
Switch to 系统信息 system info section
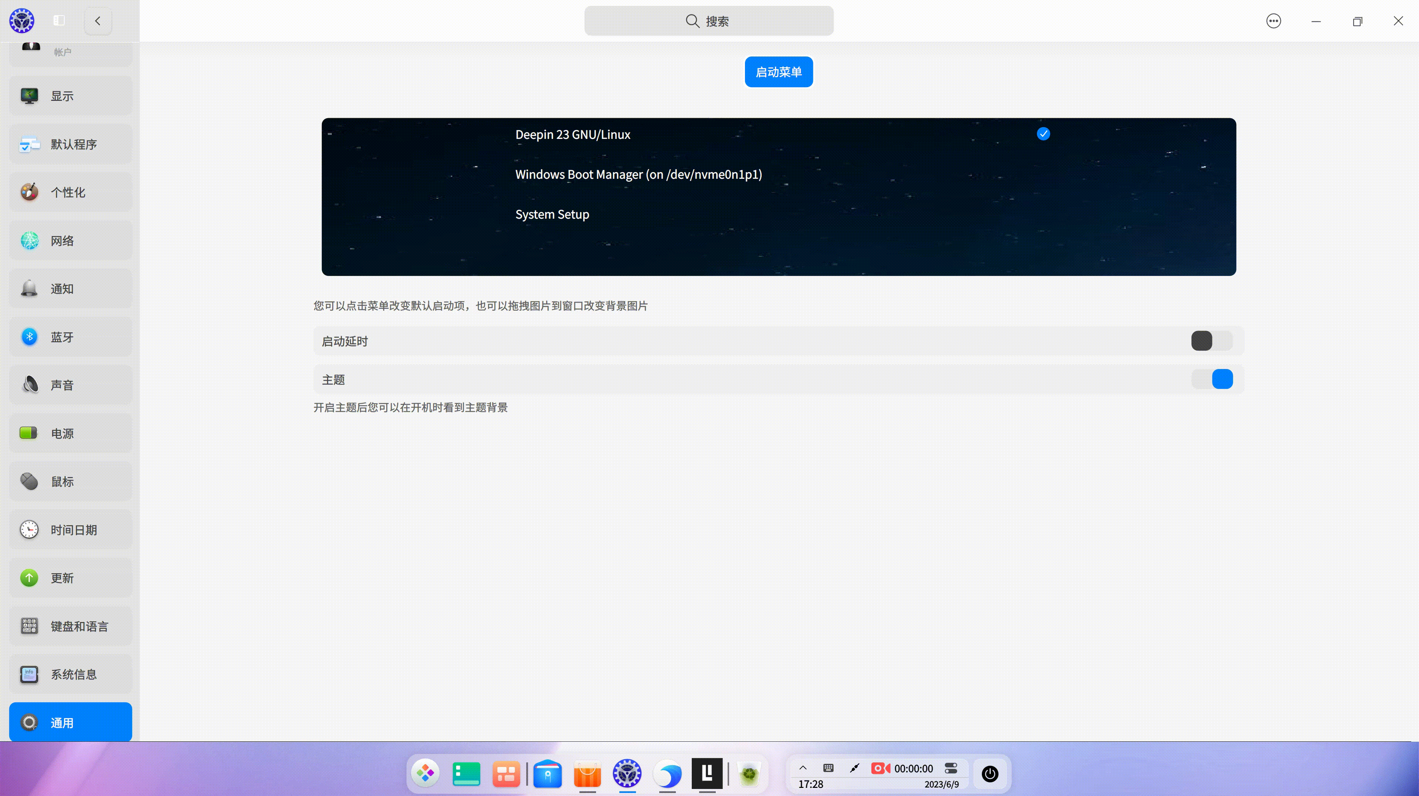[70, 674]
